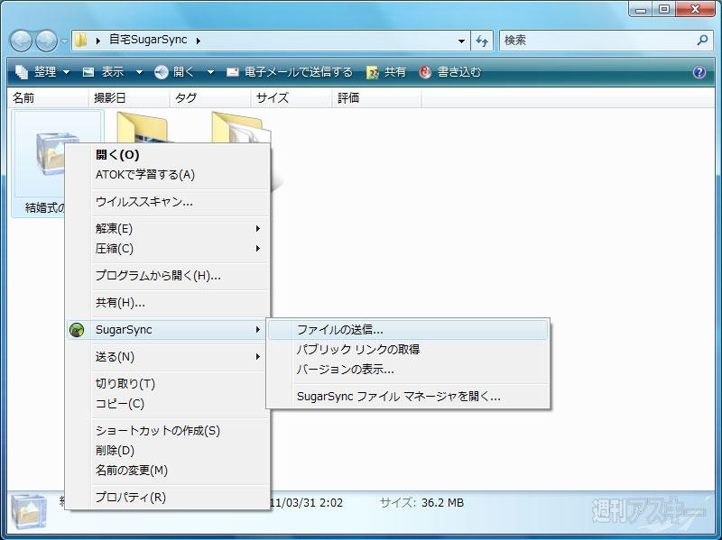Choose 共有(H)... in context menu

click(x=168, y=303)
